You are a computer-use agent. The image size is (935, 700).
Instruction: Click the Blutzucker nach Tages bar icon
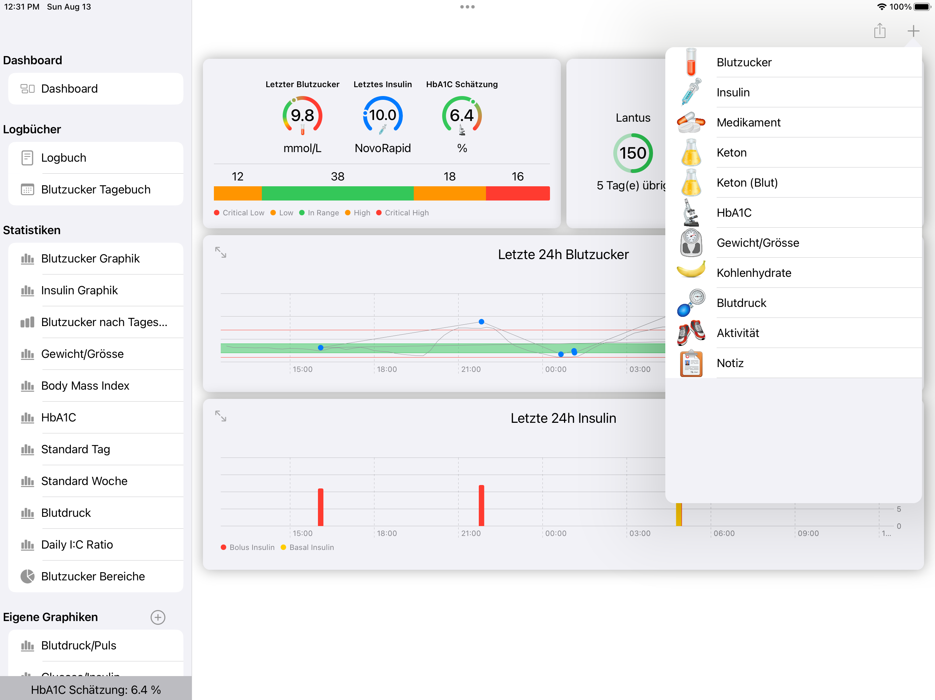[x=27, y=322]
